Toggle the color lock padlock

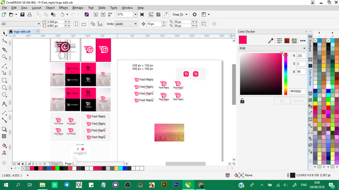(242, 101)
